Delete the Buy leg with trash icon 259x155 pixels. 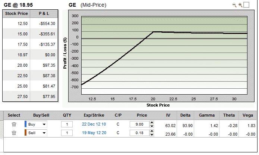click(14, 124)
